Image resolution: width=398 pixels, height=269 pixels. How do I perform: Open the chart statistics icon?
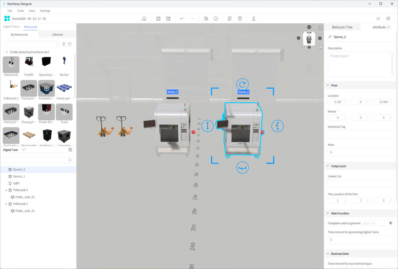[x=378, y=19]
